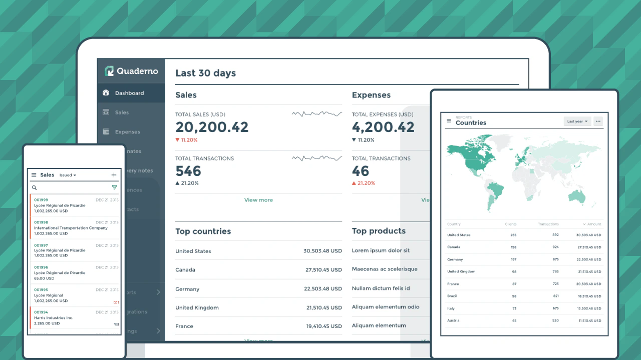Expand the Reports chevron in sidebar
The image size is (641, 360).
pyautogui.click(x=158, y=292)
